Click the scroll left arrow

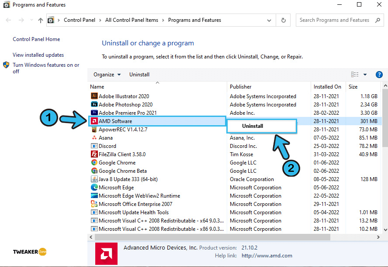[x=91, y=237]
